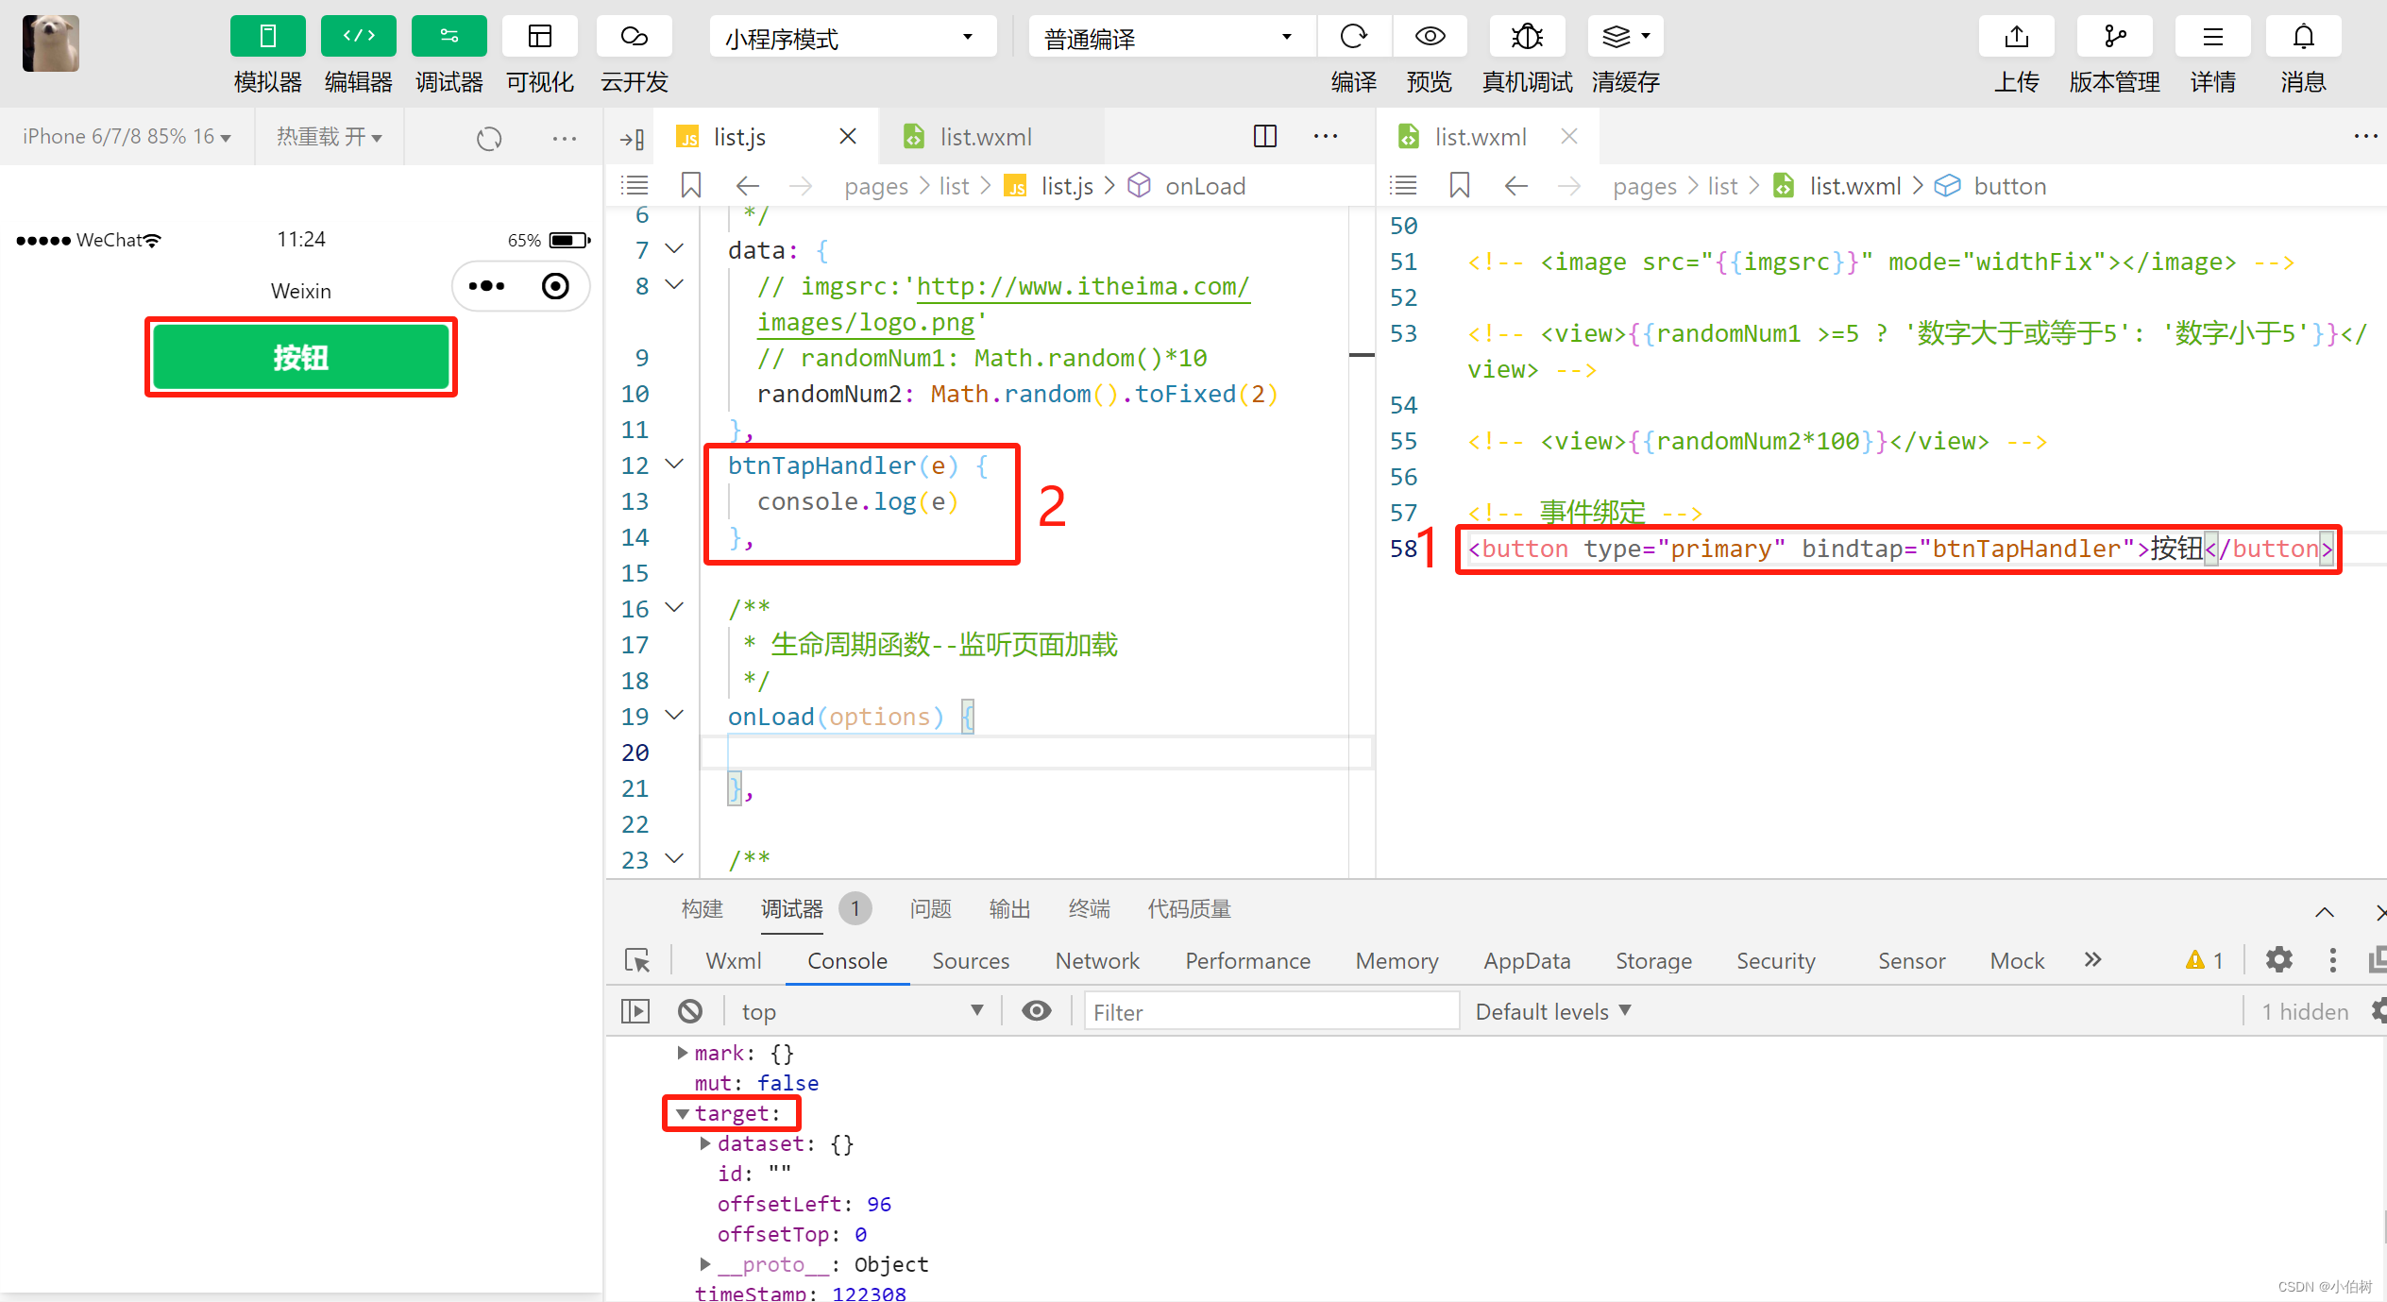Click the 编译 compile icon

tap(1354, 36)
